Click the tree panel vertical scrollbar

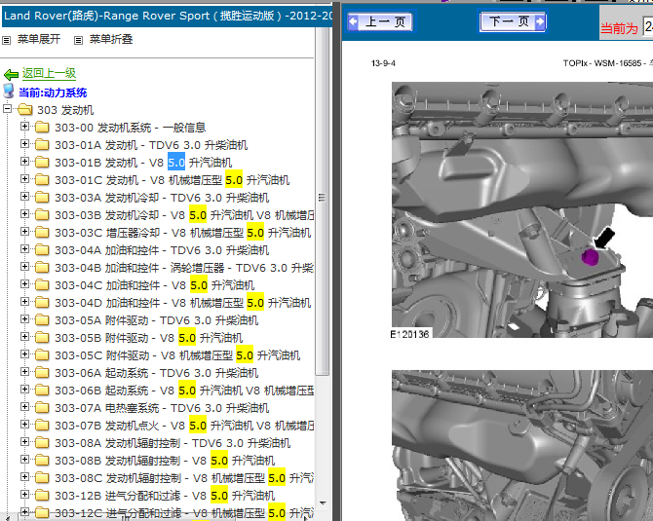click(322, 201)
